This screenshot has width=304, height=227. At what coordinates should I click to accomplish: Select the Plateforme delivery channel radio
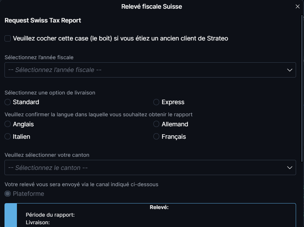click(8, 194)
